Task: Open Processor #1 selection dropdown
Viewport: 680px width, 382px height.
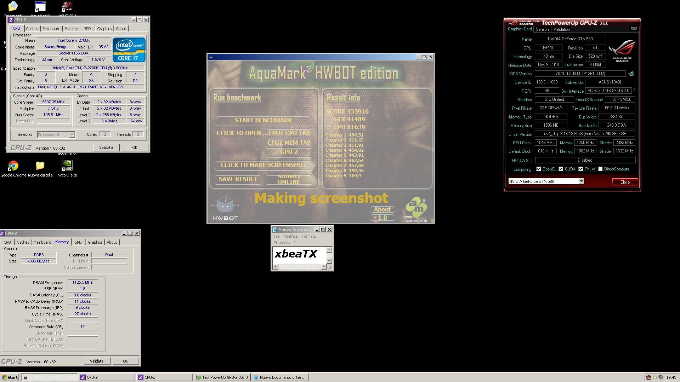Action: [72, 134]
